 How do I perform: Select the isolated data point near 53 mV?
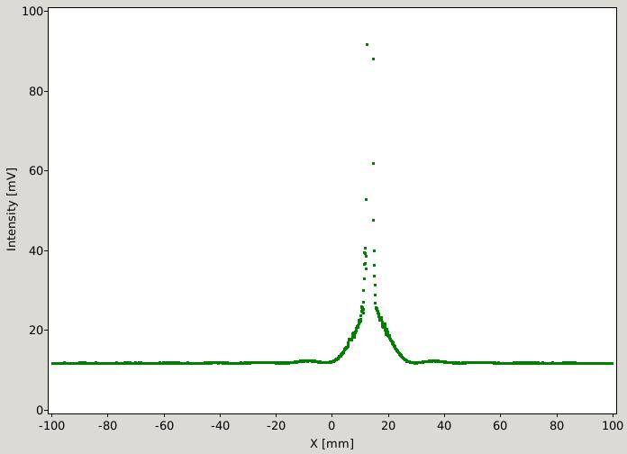click(x=366, y=199)
